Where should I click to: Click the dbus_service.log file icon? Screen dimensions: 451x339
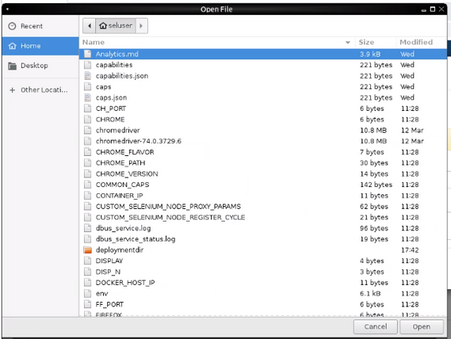(88, 228)
